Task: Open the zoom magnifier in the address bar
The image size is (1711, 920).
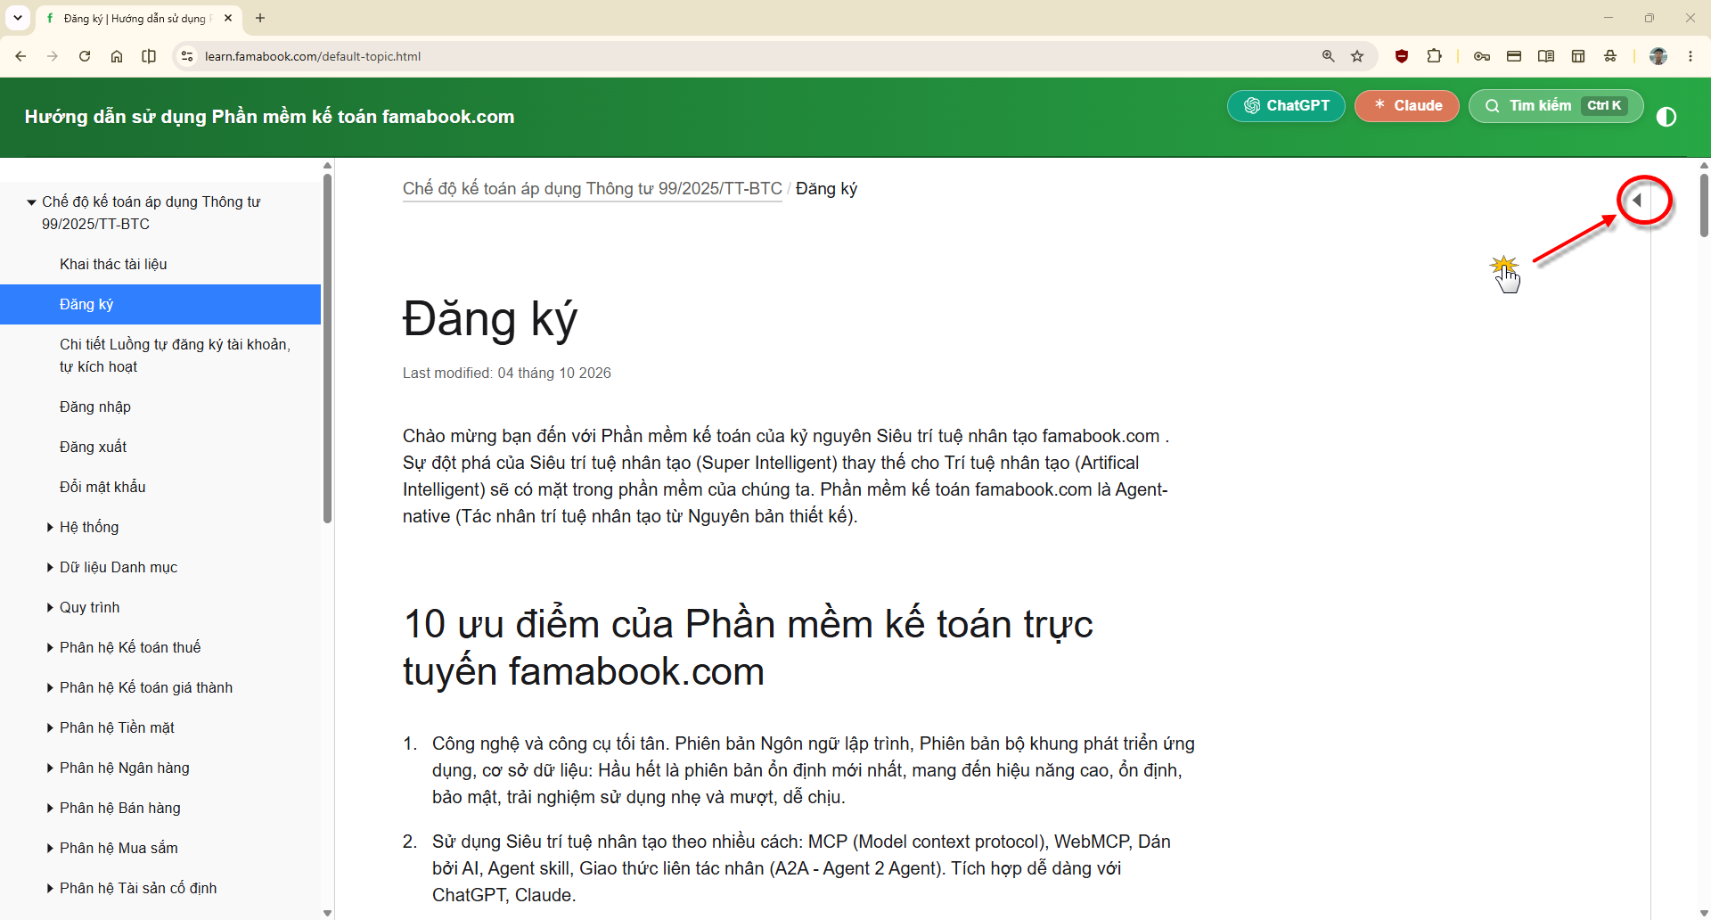Action: (1328, 56)
